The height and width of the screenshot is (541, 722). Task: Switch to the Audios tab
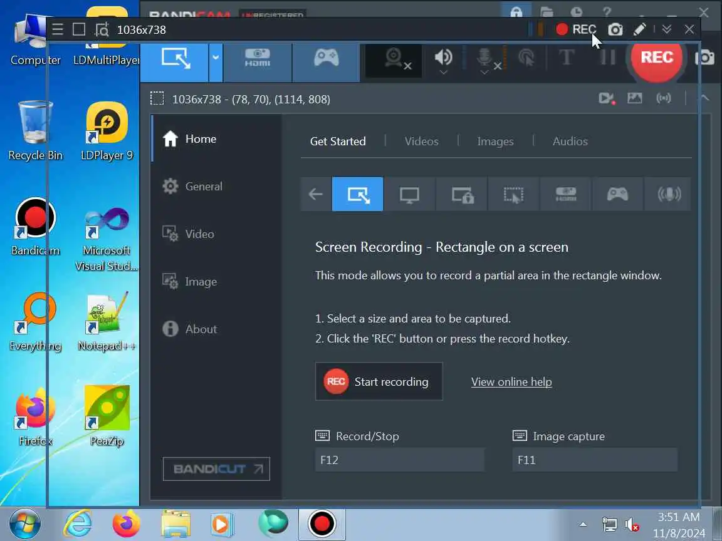(570, 142)
